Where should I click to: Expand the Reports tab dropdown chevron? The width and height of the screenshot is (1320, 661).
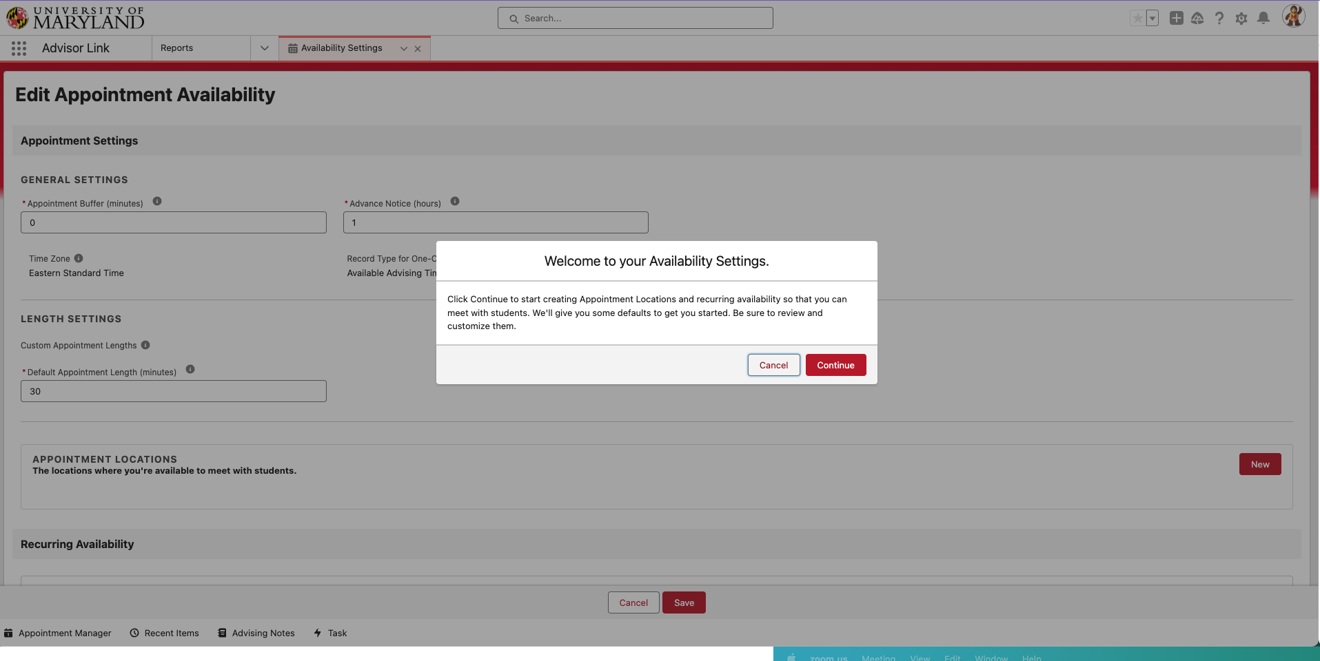click(264, 48)
